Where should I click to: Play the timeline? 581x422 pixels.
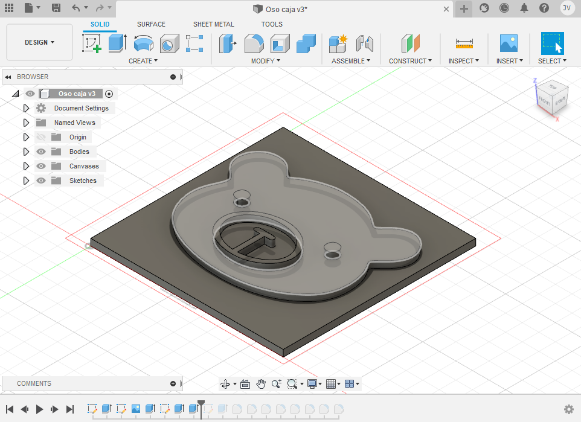[39, 409]
